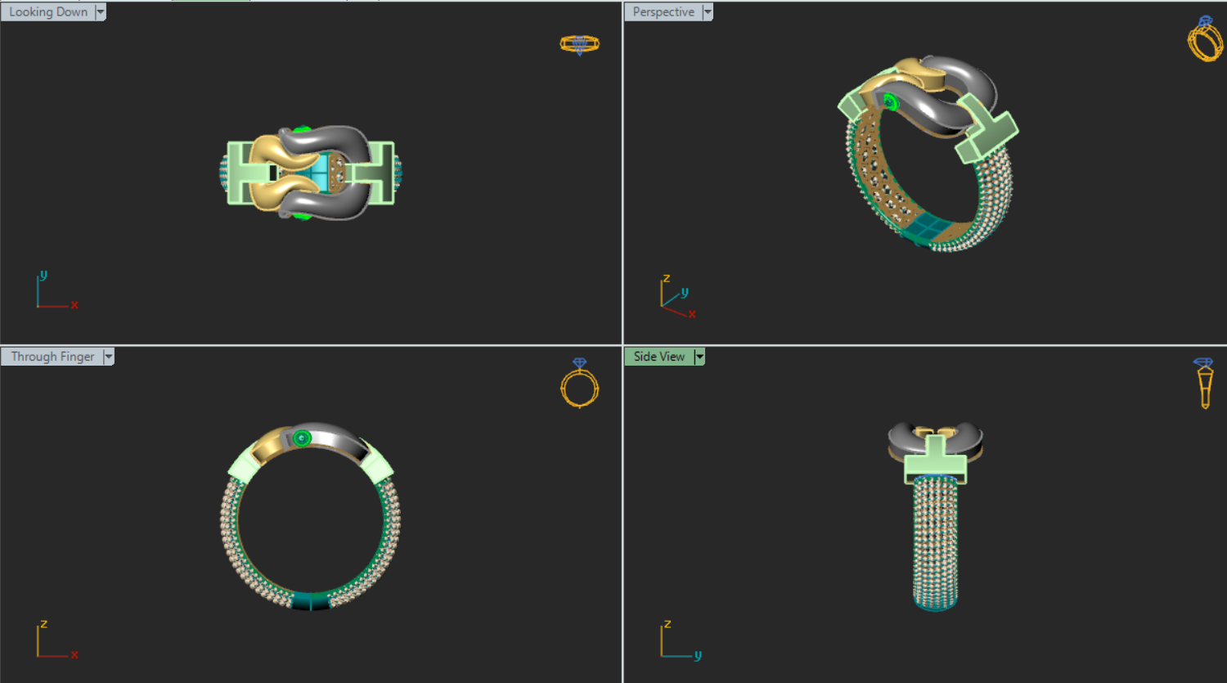1227x683 pixels.
Task: Click the front-facing ring icon in Through Finger viewport
Action: (x=579, y=384)
